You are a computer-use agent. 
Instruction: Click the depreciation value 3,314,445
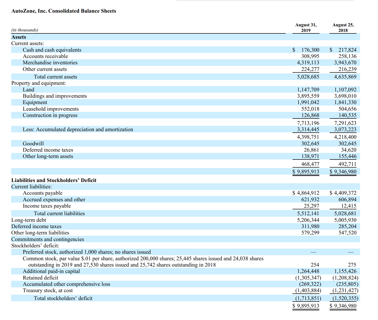pos(308,129)
